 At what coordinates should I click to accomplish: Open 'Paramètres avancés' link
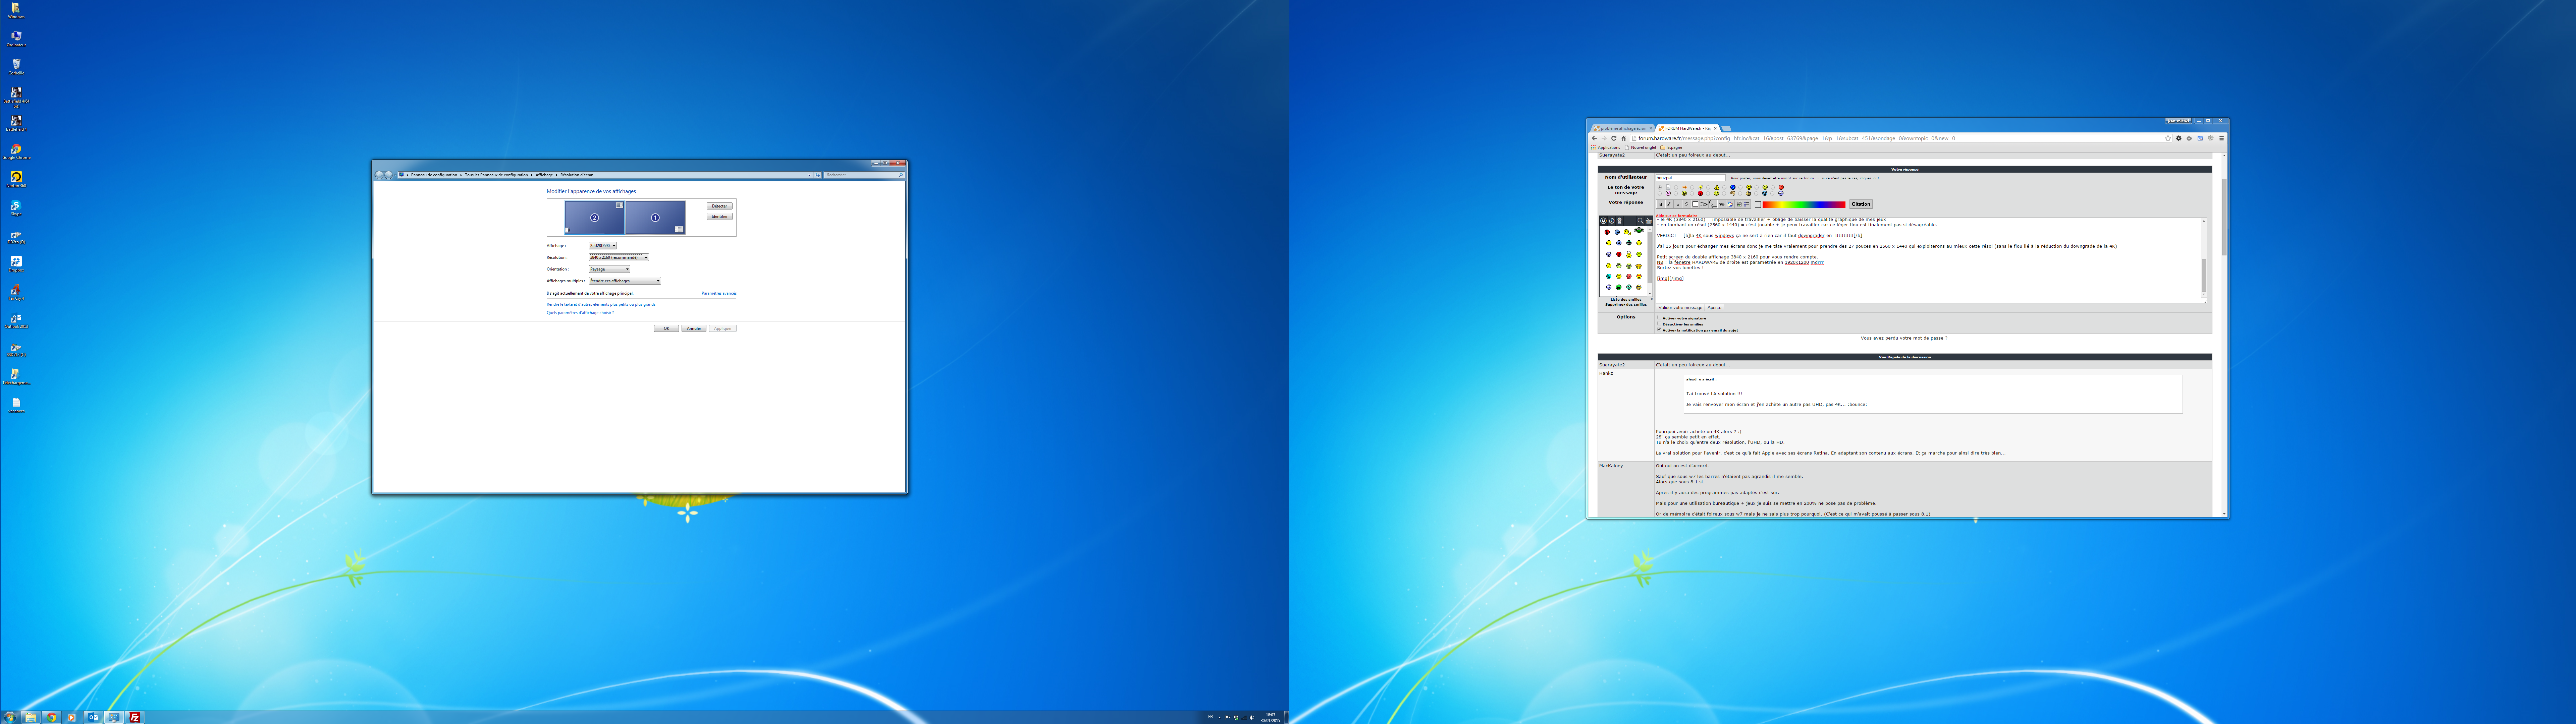pos(719,293)
